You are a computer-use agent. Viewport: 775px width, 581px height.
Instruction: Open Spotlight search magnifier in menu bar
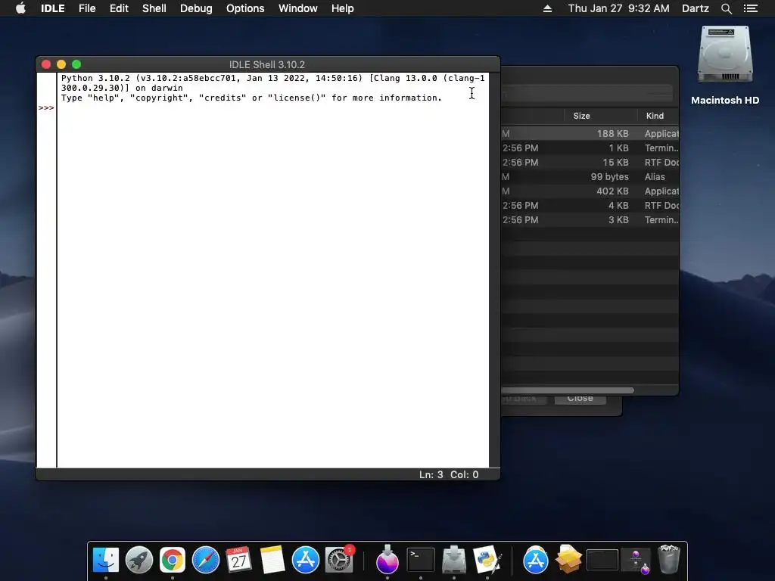point(726,8)
